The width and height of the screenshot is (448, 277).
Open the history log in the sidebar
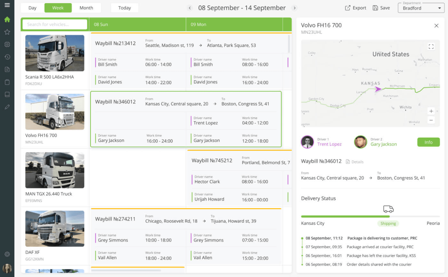pyautogui.click(x=7, y=57)
